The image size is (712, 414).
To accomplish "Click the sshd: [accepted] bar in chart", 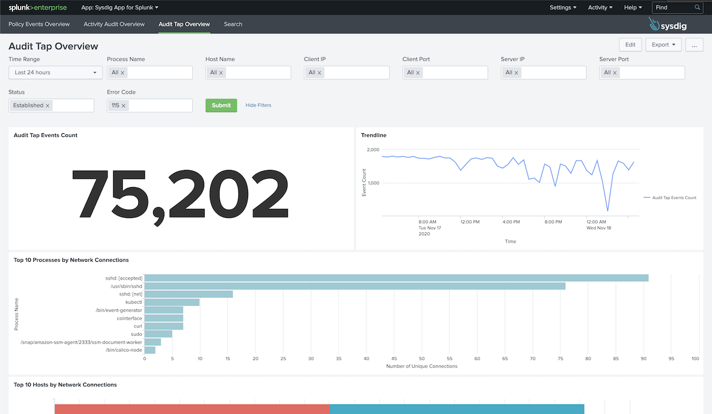I will [x=396, y=278].
